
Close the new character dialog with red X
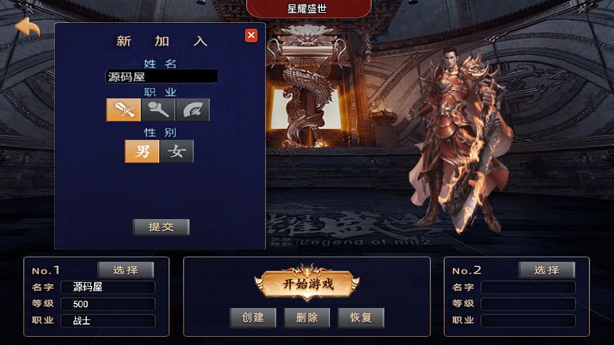[x=251, y=36]
